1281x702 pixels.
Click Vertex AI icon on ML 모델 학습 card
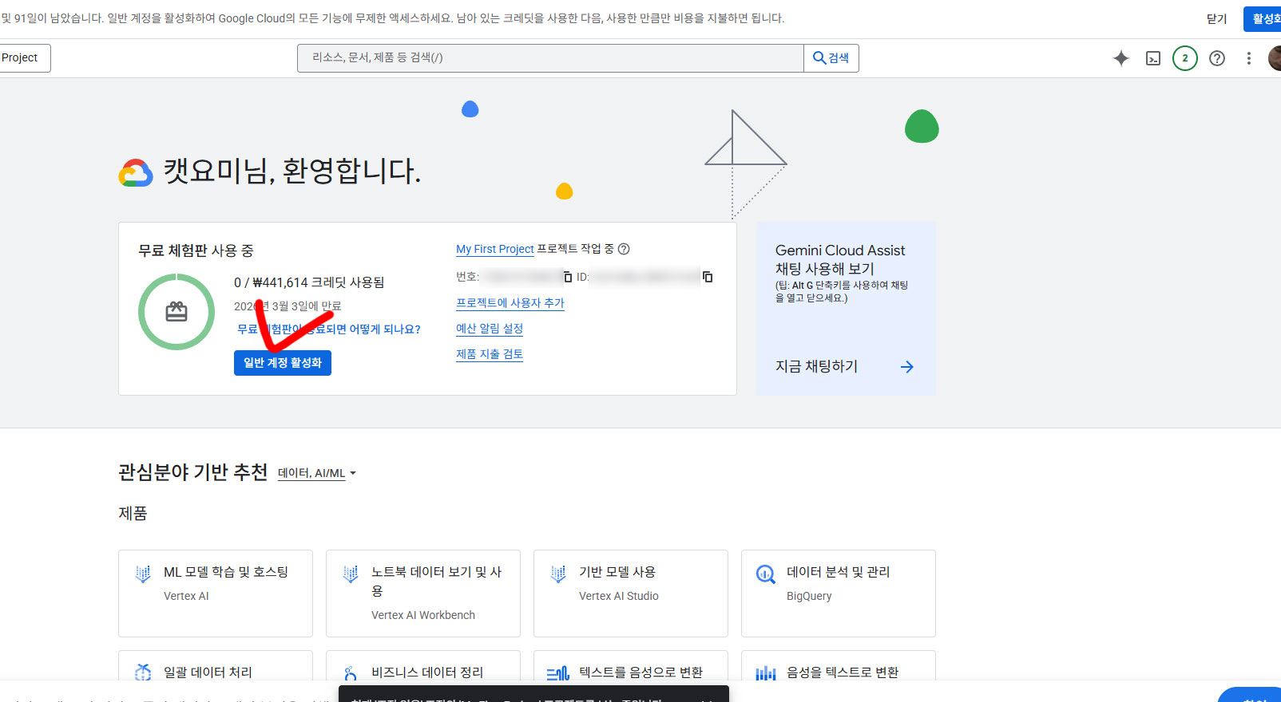tap(143, 574)
